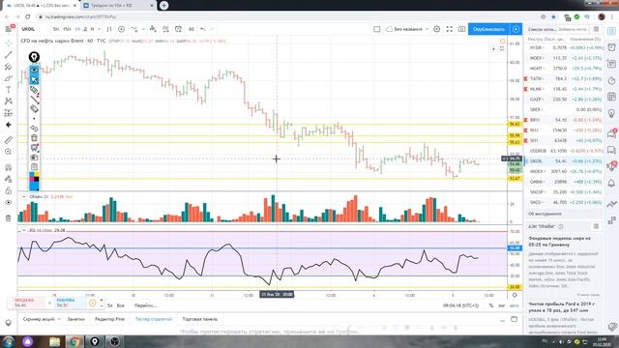Click the blue Publish button

click(488, 29)
